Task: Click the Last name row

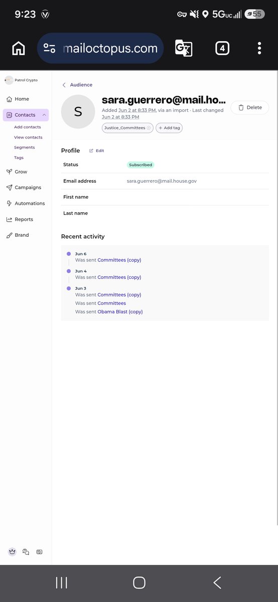Action: tap(165, 213)
